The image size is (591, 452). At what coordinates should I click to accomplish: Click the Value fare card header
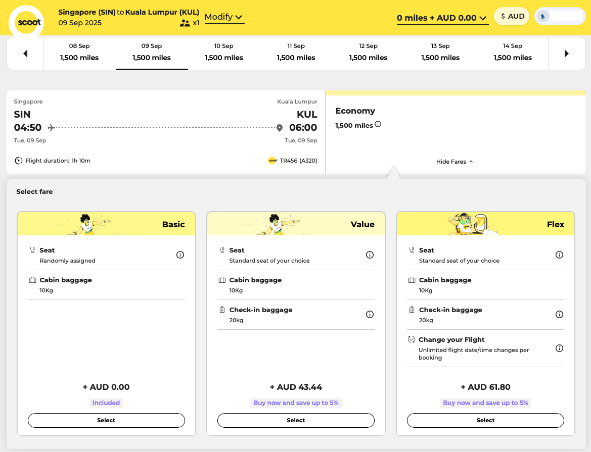point(296,224)
